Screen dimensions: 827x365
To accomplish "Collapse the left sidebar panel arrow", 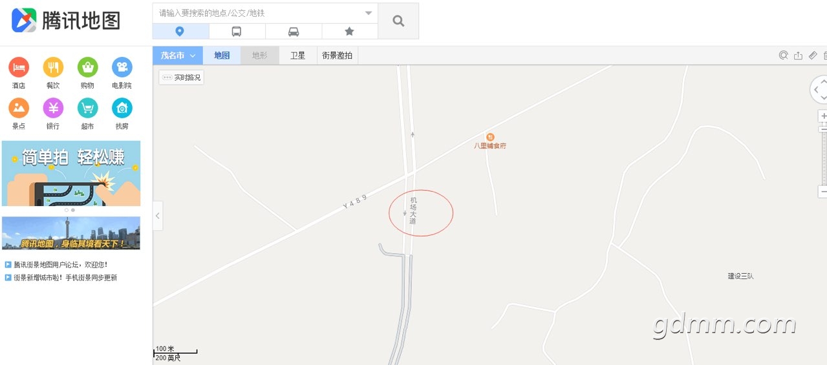I will [158, 215].
